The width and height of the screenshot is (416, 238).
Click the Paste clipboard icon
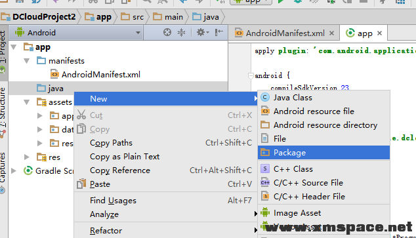coord(81,184)
